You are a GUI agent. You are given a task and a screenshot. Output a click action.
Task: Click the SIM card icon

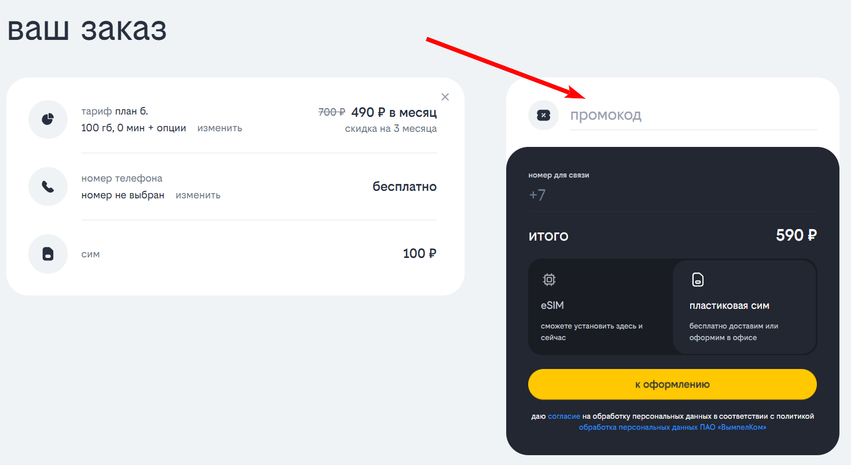coord(48,254)
